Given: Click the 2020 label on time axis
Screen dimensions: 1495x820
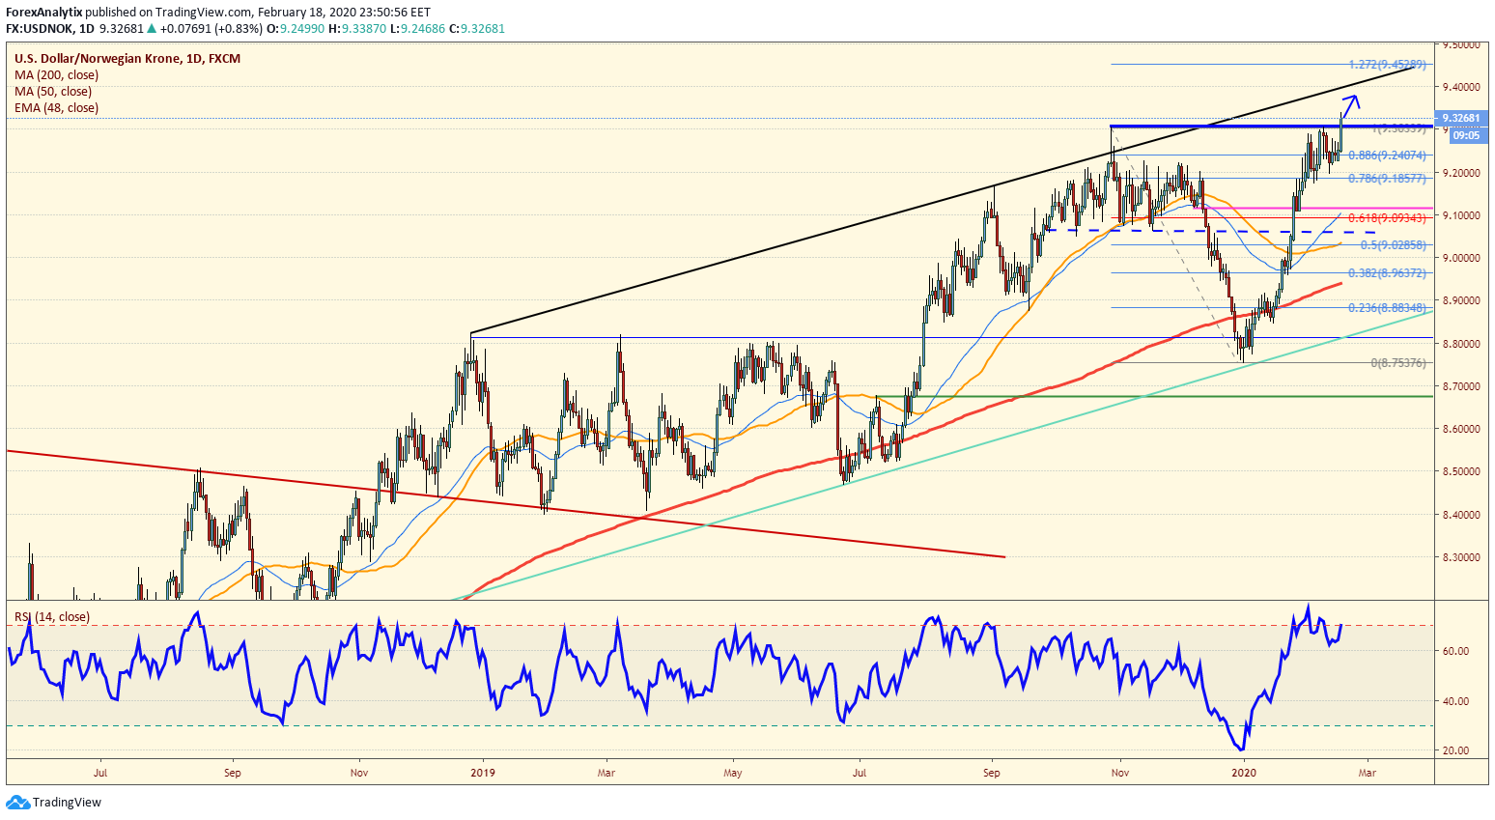Looking at the screenshot, I should [1245, 773].
